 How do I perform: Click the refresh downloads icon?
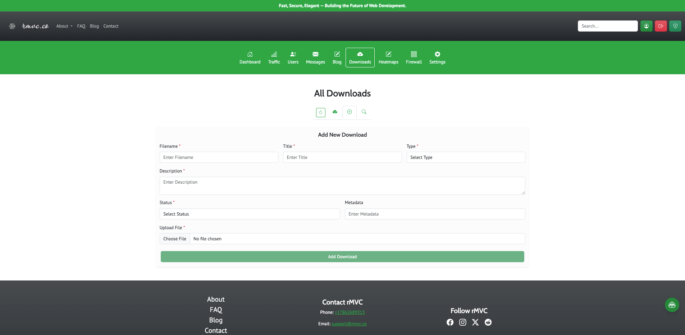pyautogui.click(x=320, y=112)
